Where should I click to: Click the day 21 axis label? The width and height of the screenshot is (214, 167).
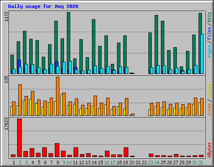[x=138, y=162]
